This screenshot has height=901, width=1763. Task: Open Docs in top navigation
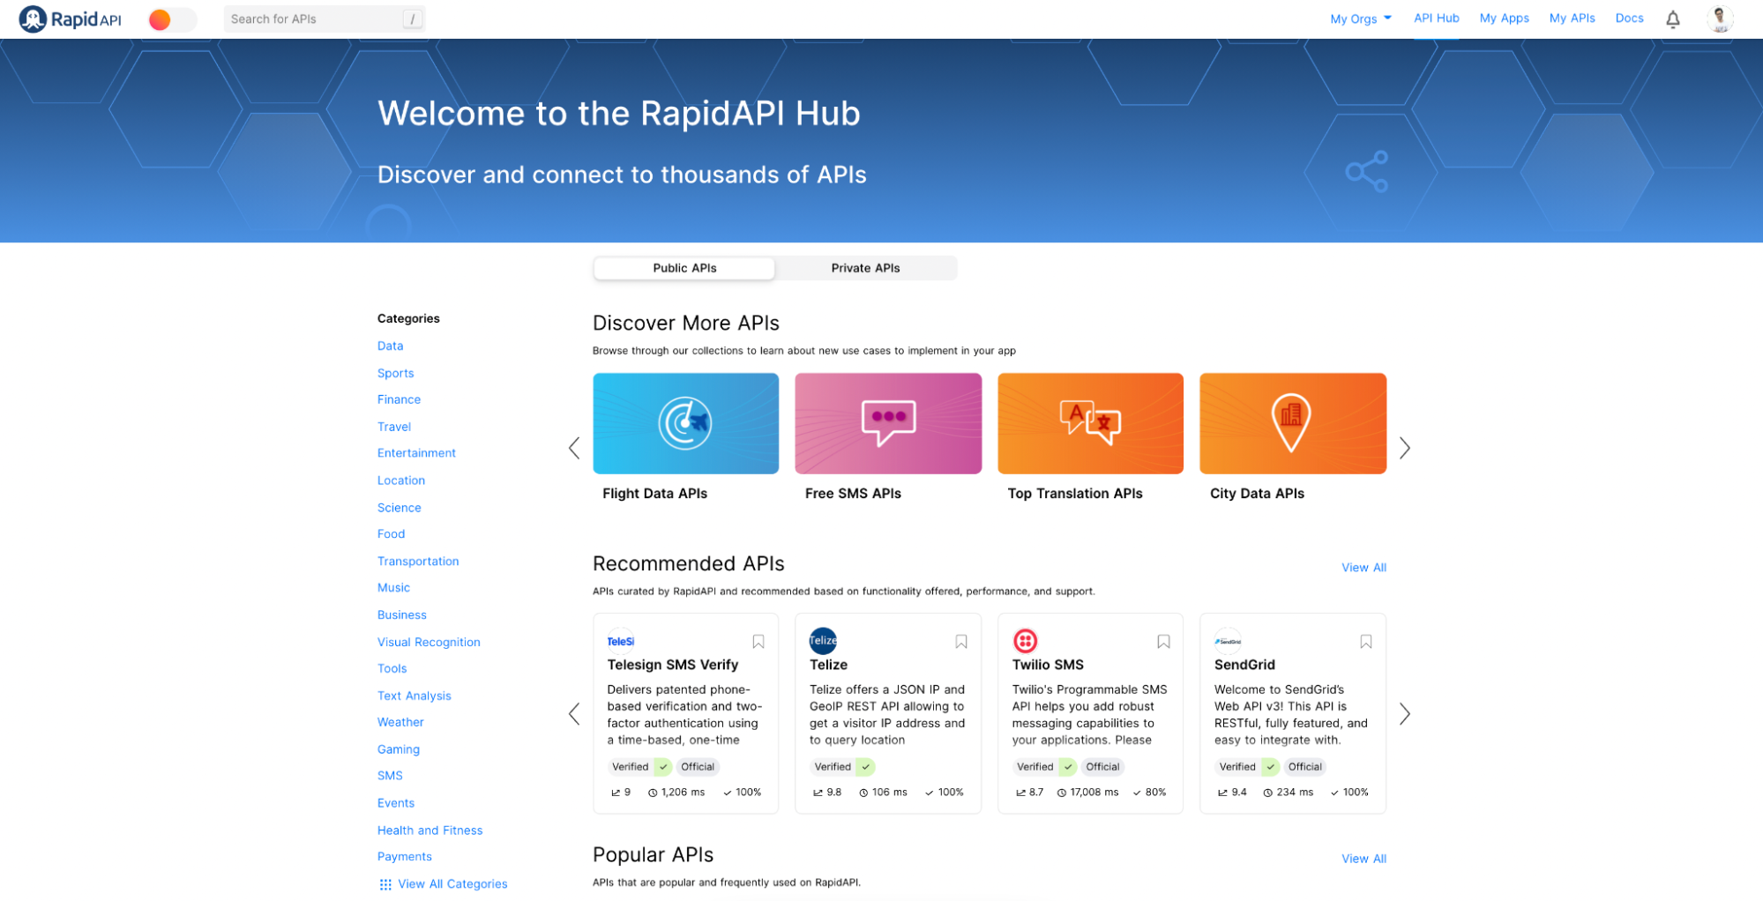pos(1629,18)
